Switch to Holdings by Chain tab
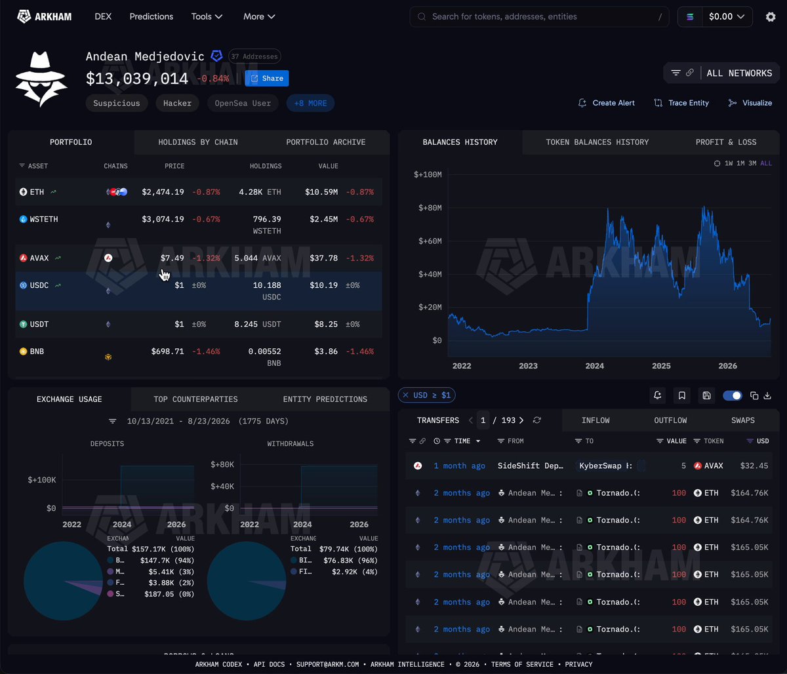Screen dimensions: 787x674 click(x=198, y=142)
